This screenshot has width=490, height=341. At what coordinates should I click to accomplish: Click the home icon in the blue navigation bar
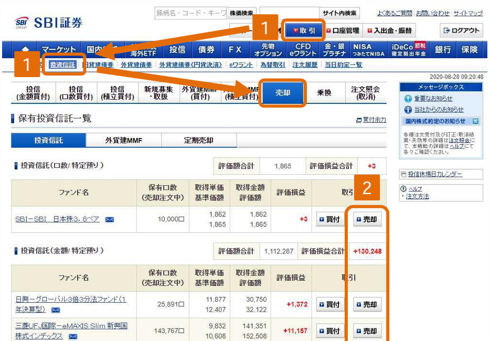(25, 49)
